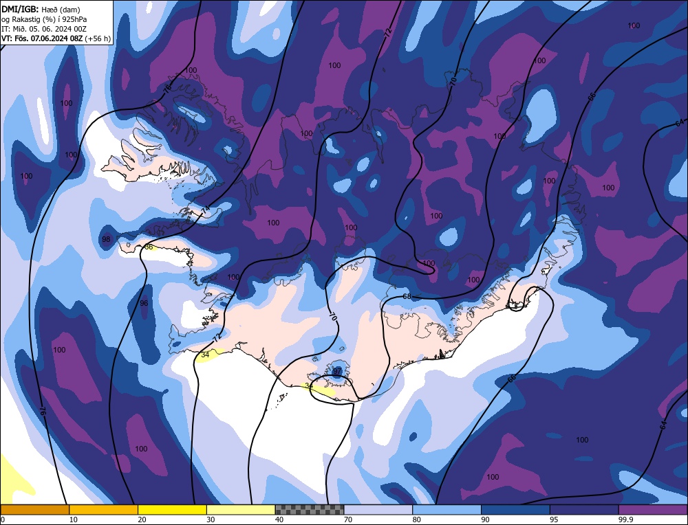The height and width of the screenshot is (525, 688).
Task: Click the '0' tick label on legend scale
Action: coord(3,520)
